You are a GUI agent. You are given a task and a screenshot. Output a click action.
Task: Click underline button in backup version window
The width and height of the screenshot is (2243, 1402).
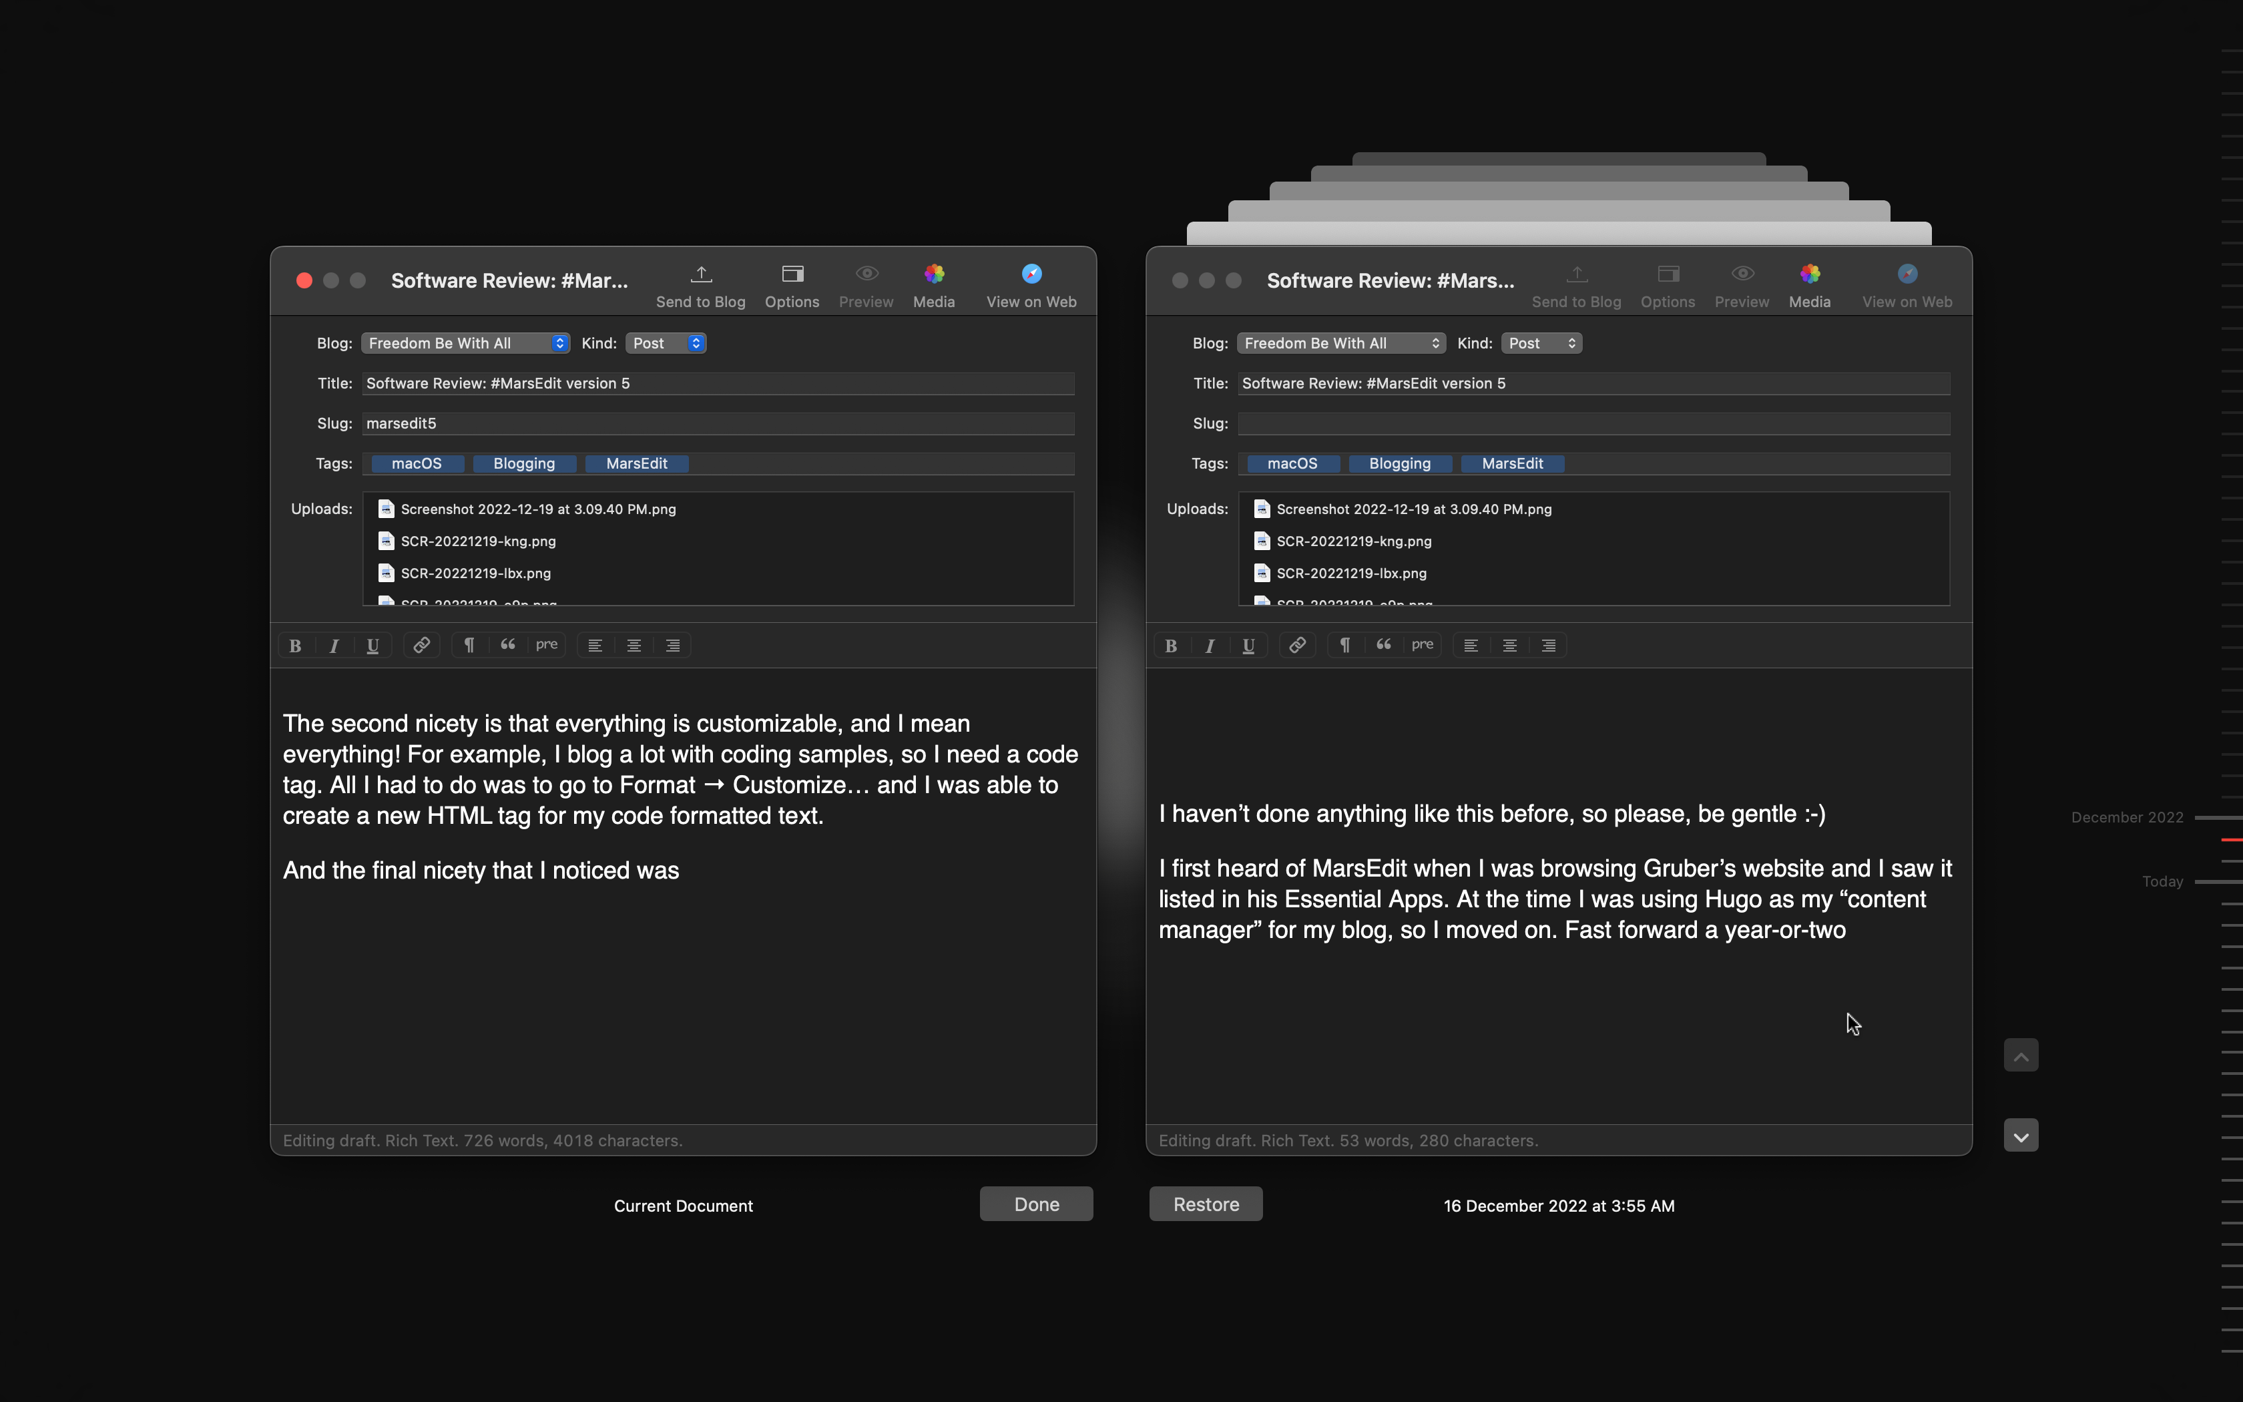1248,646
